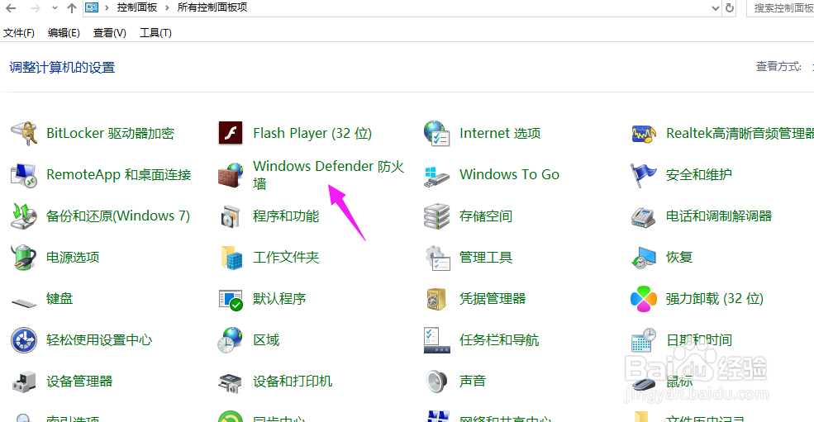Open the 文件(F) menu
This screenshot has height=422, width=814.
tap(19, 33)
